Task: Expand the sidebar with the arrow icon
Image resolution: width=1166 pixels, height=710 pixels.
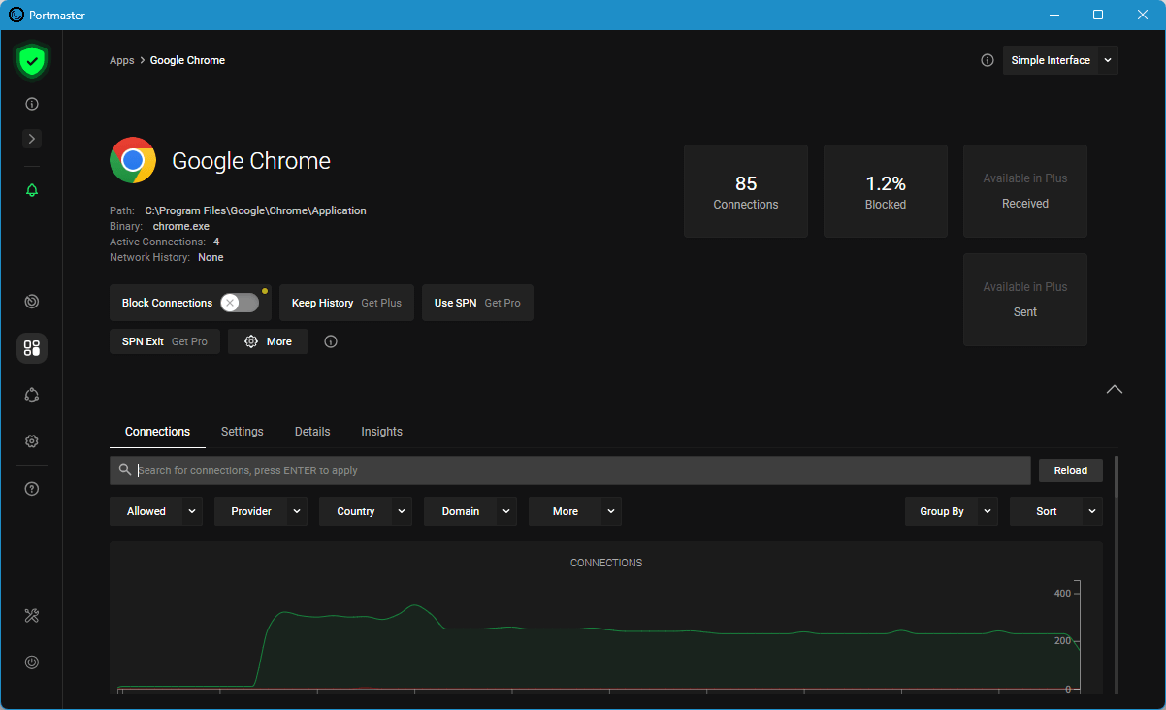Action: (x=32, y=139)
